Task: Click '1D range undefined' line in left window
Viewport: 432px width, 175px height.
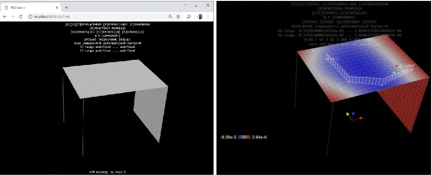Action: (108, 51)
